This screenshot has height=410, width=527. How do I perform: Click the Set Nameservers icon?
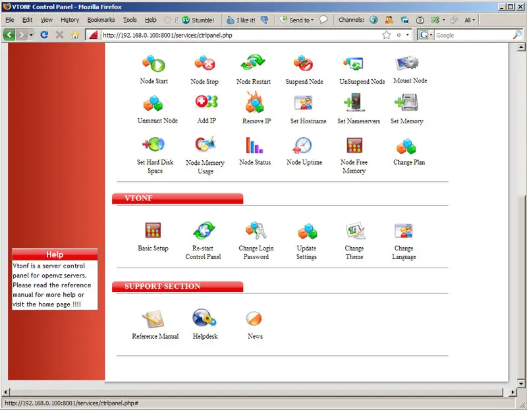tap(354, 102)
